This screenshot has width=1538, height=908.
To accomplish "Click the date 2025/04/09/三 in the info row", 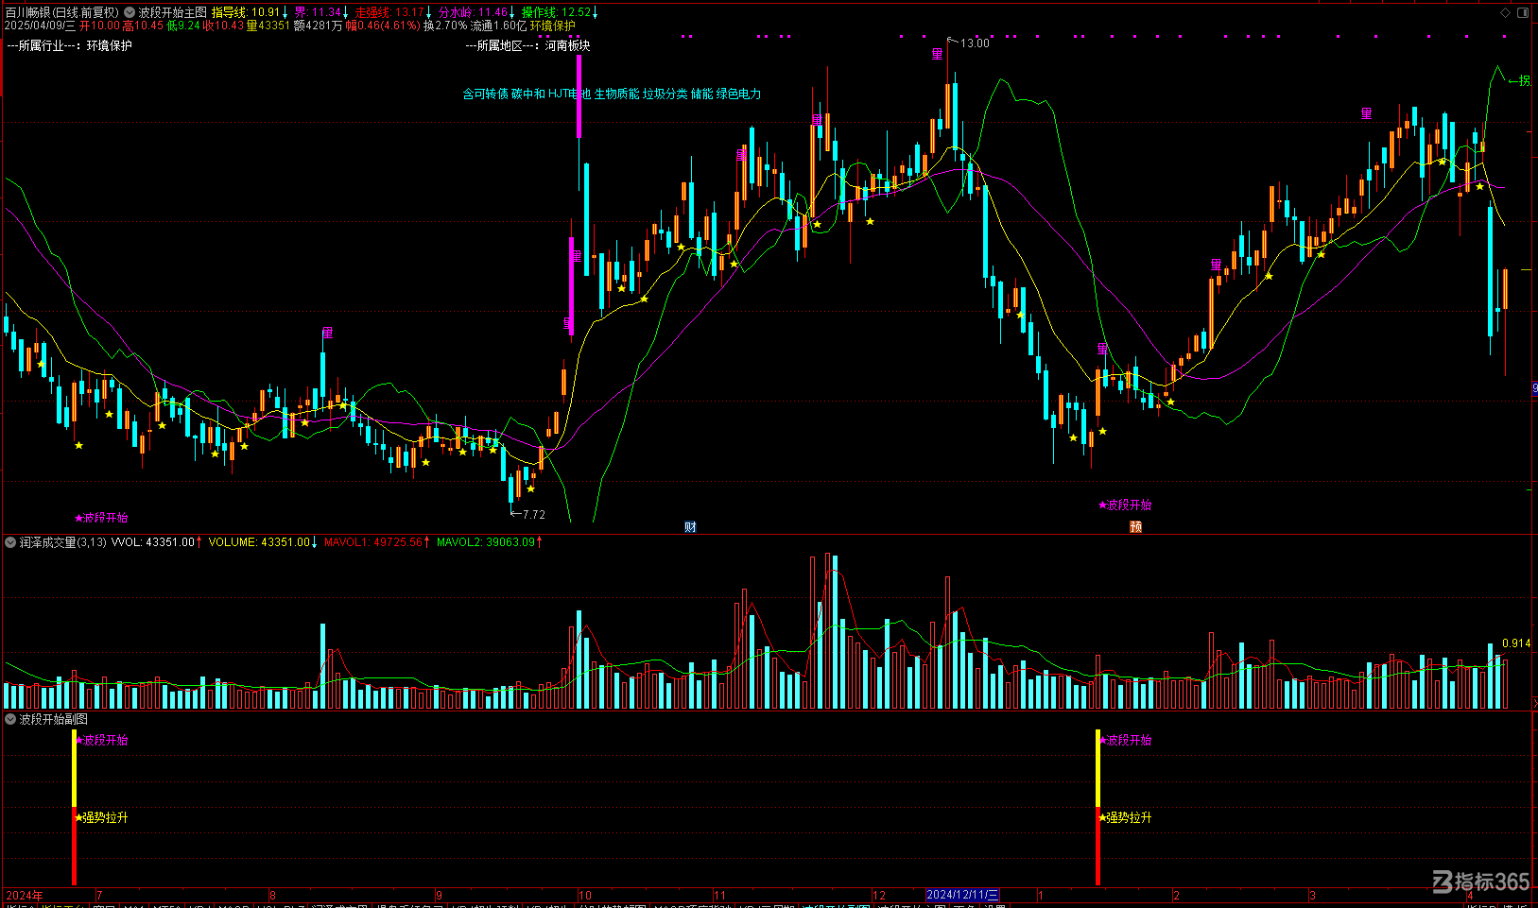I will click(40, 26).
